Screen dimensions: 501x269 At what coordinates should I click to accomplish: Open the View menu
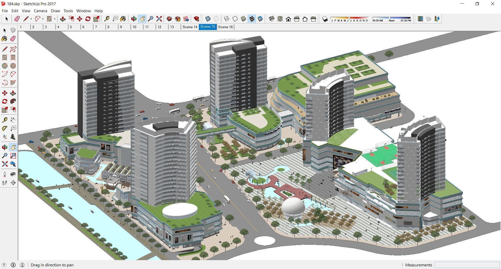point(26,11)
